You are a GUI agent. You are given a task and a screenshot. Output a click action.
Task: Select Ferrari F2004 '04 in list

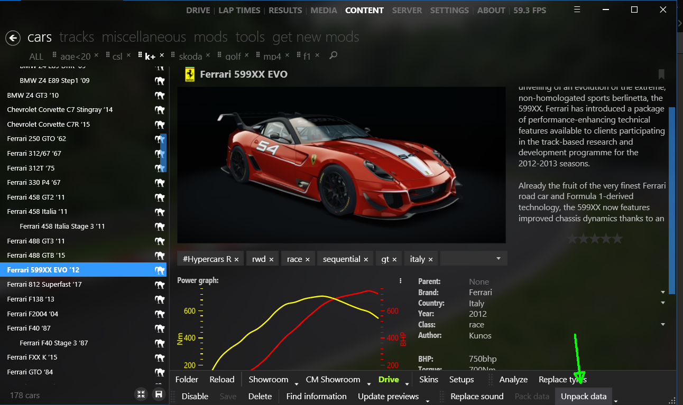pos(33,314)
